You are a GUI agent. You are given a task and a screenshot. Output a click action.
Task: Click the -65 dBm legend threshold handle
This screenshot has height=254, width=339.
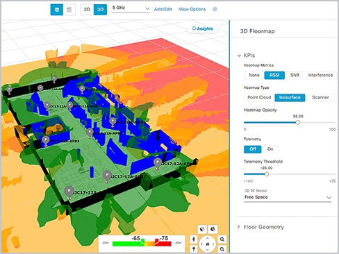click(142, 242)
